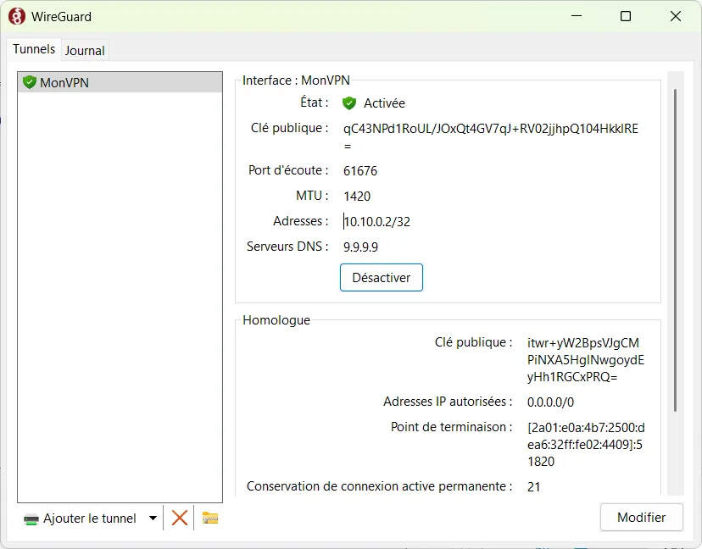Viewport: 702px width, 549px height.
Task: Click the green shield icon beside MonVPN in the tunnel list
Action: [x=30, y=82]
